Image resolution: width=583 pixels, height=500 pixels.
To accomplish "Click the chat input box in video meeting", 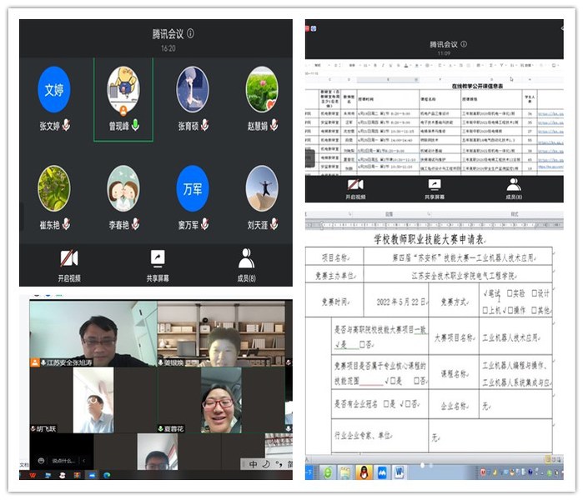I will click(x=61, y=460).
